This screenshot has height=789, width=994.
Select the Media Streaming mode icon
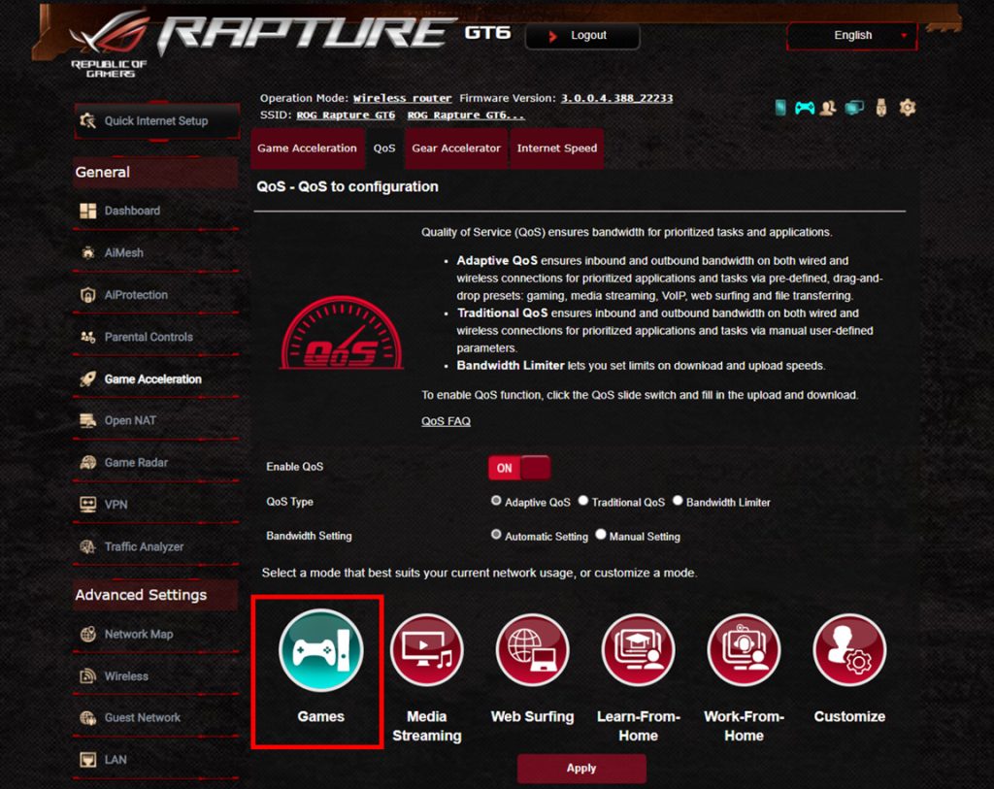click(427, 649)
